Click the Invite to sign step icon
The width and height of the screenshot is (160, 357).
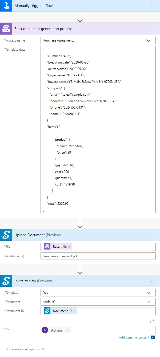(6, 281)
